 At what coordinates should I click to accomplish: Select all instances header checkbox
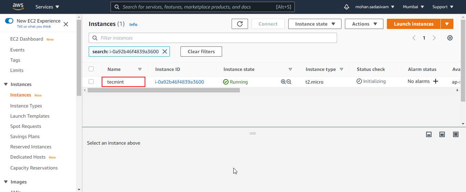(91, 69)
